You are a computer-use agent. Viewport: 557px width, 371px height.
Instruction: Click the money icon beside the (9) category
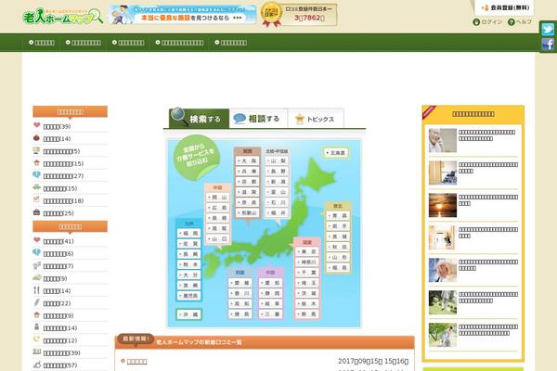click(x=36, y=277)
